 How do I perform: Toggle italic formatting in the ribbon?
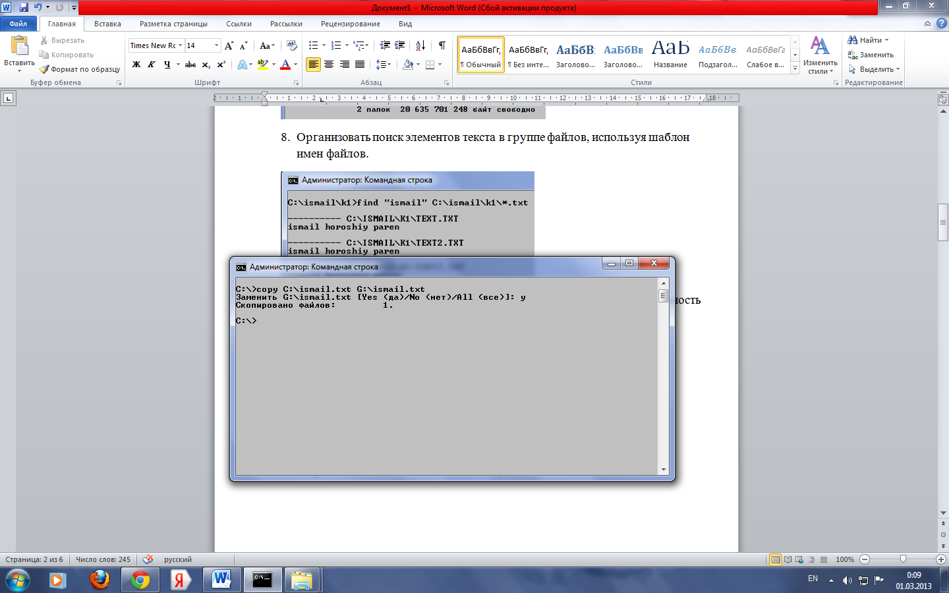click(152, 65)
